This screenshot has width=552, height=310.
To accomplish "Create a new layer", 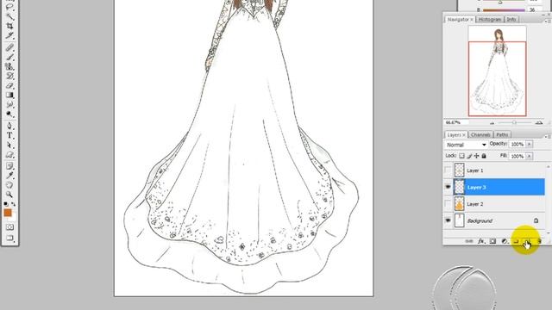I will coord(527,241).
